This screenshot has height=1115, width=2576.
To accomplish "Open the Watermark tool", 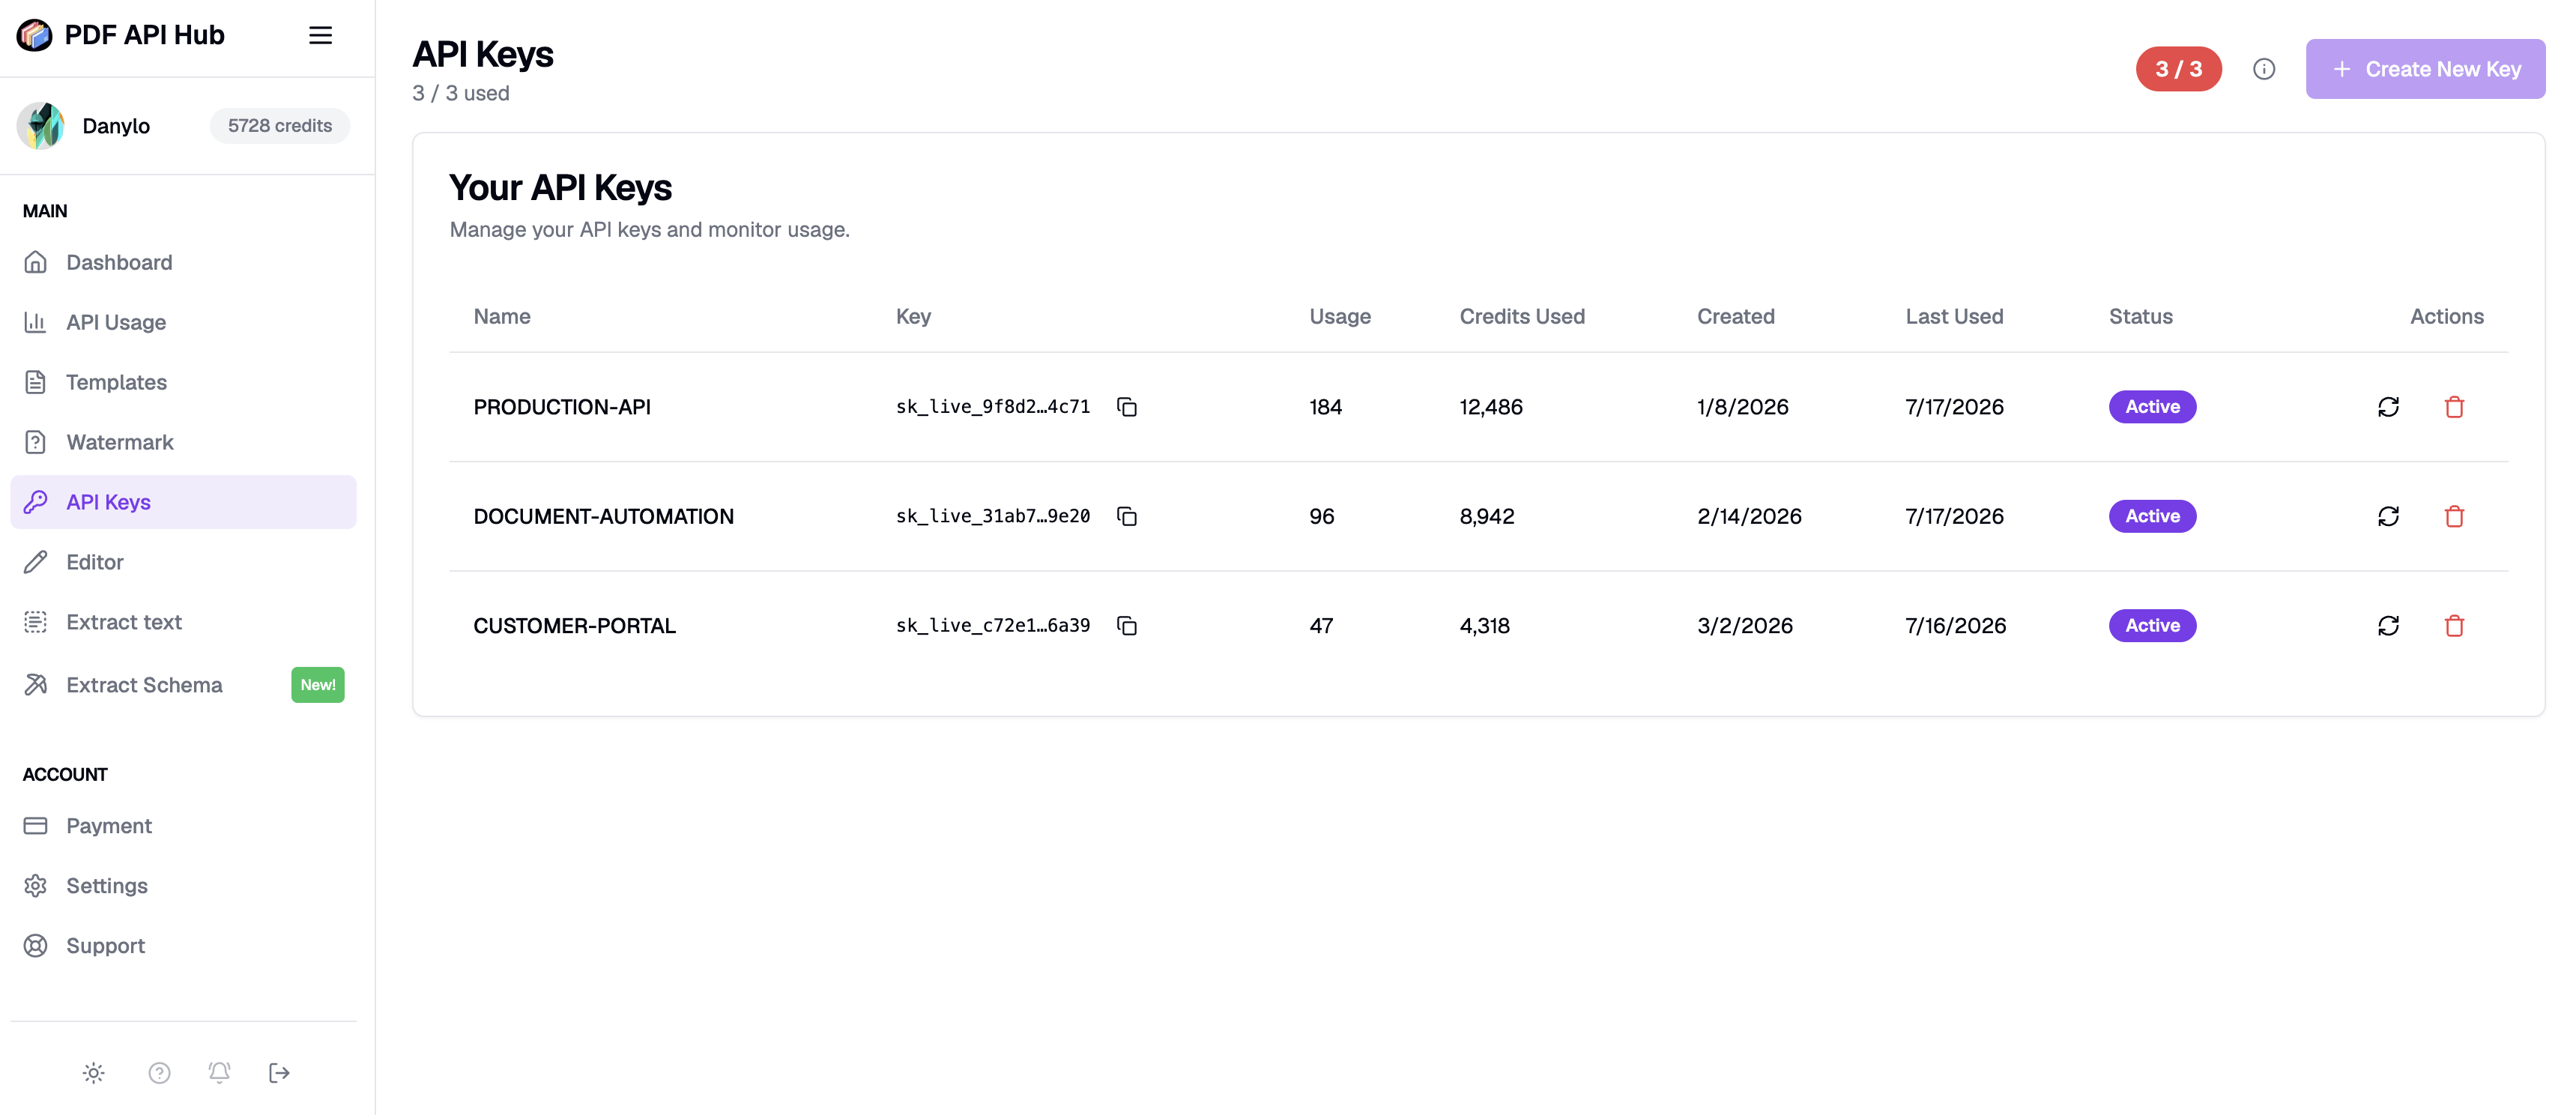I will [183, 442].
